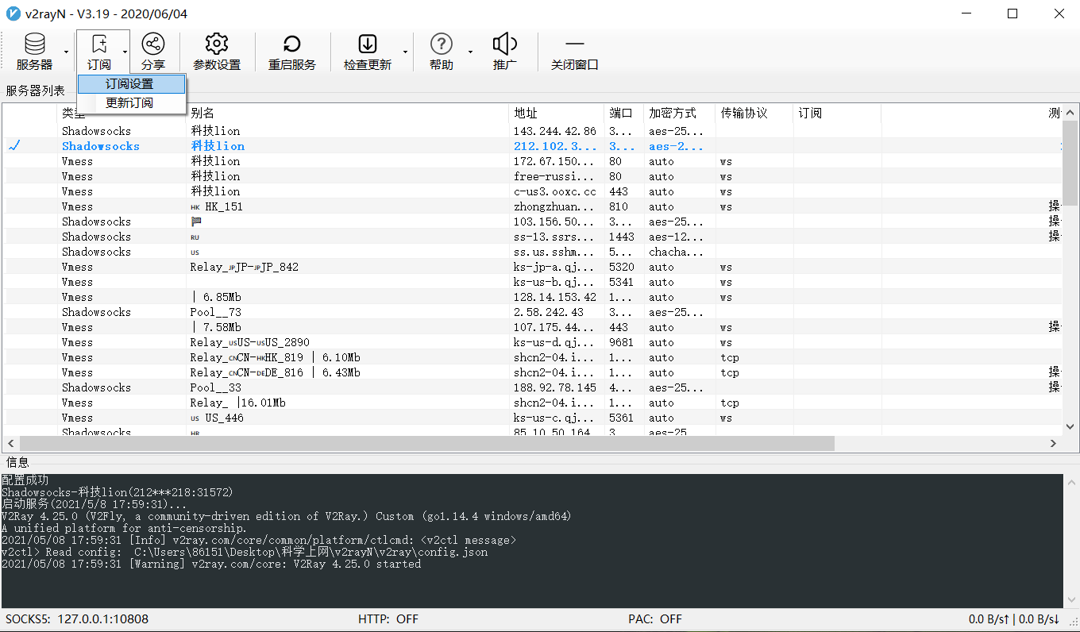Click the 订阅 subscription toolbar icon

click(99, 52)
